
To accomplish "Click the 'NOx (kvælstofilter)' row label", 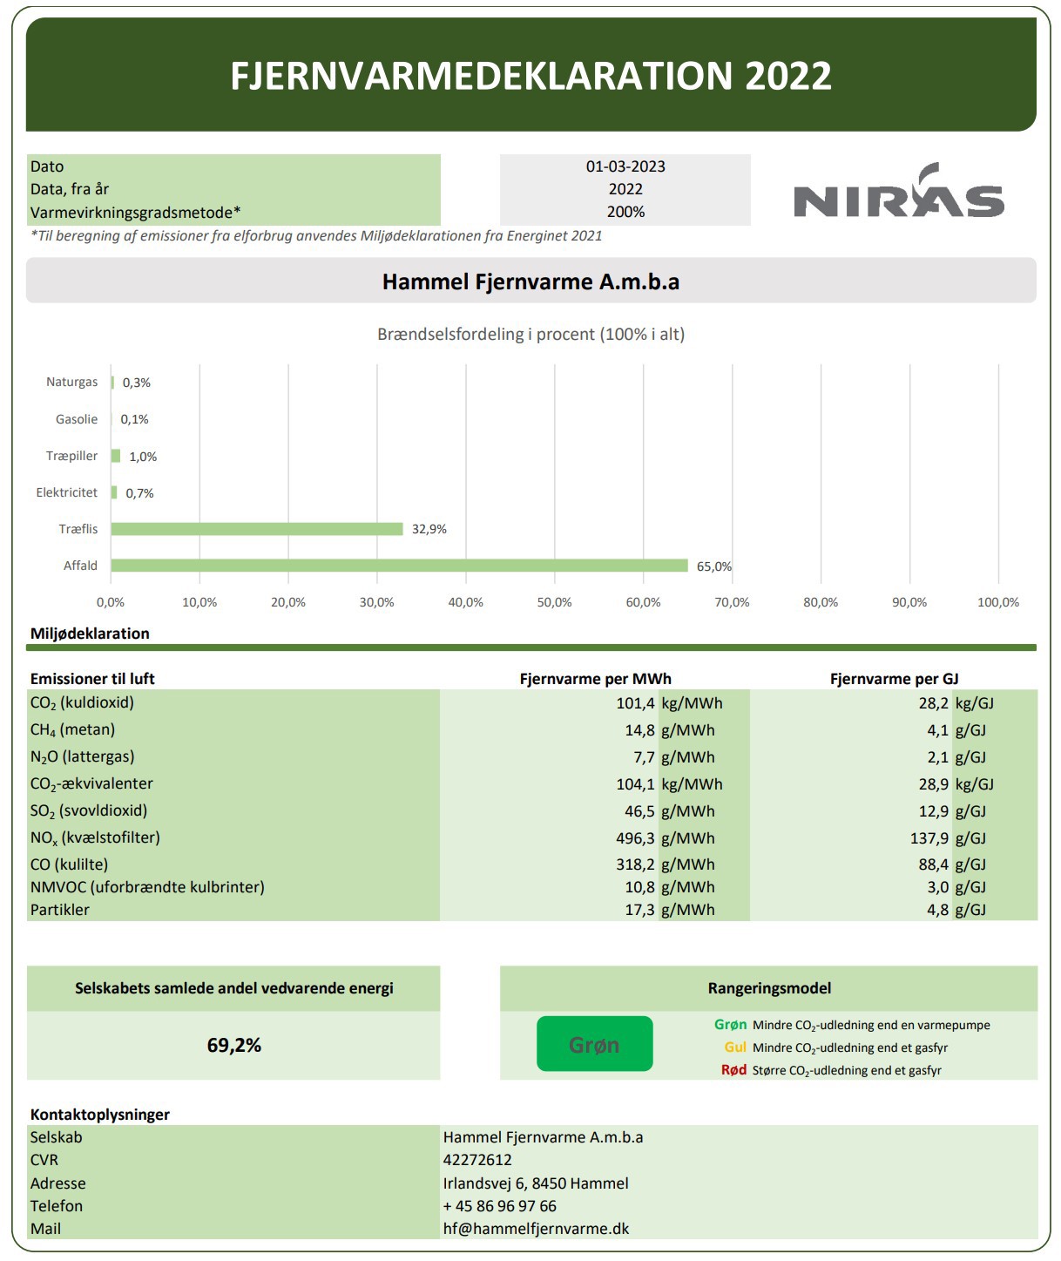I will (95, 838).
